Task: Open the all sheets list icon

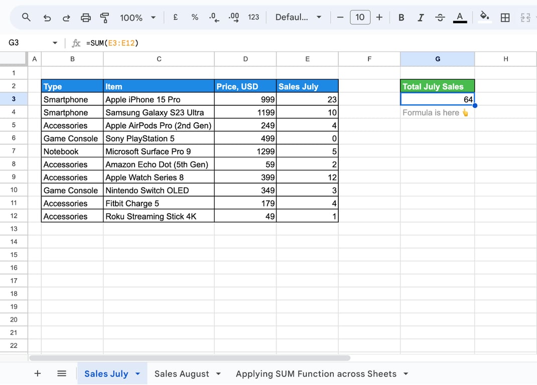Action: click(62, 373)
